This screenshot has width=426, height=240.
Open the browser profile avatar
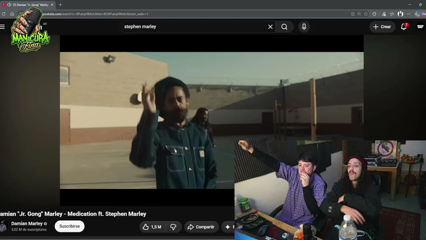click(x=400, y=14)
